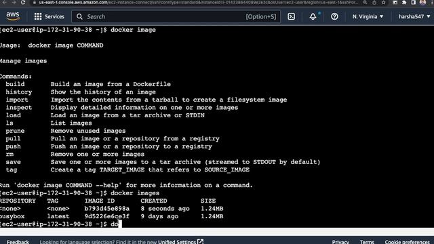Open the help question mark icon
Screen dimensions: 434x244
point(334,16)
